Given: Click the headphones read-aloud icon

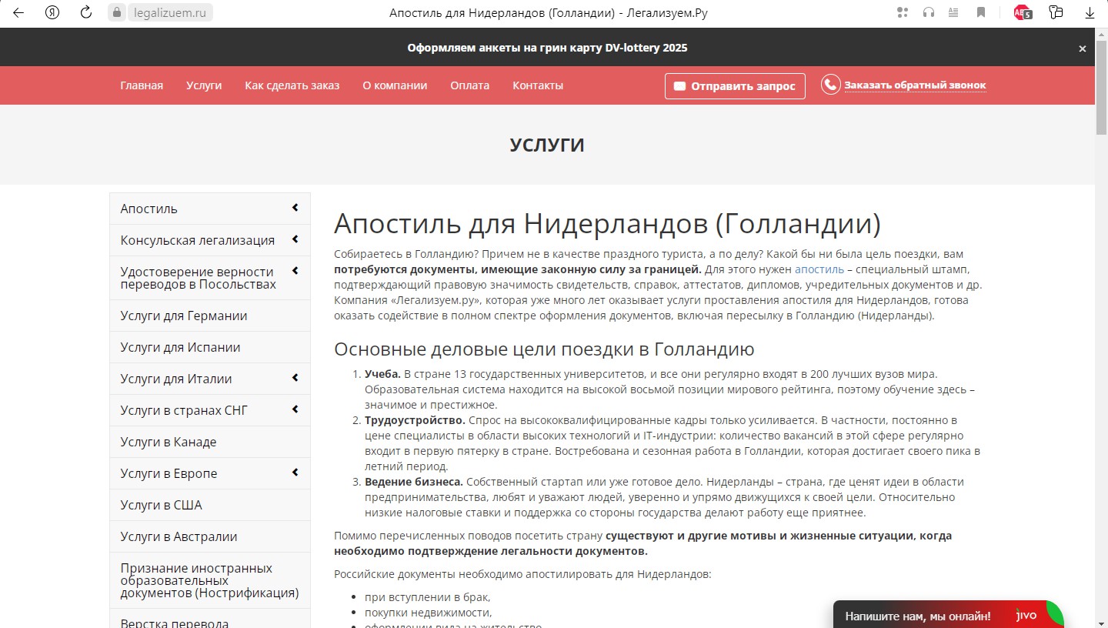Looking at the screenshot, I should tap(929, 12).
